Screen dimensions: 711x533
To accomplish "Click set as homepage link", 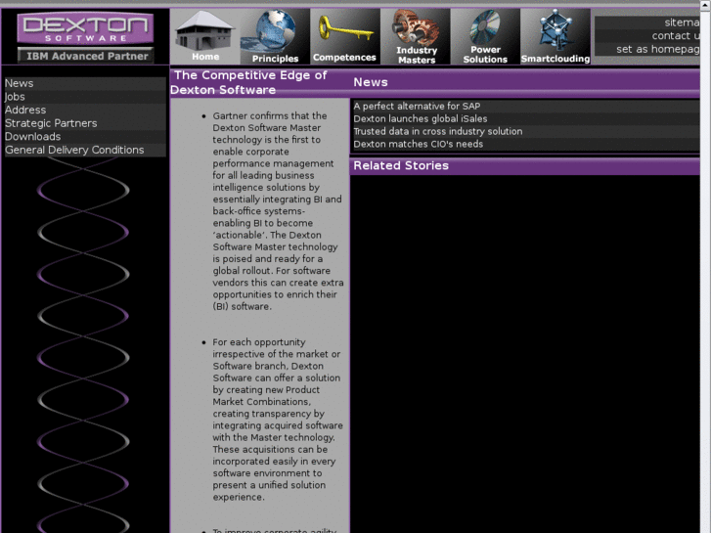I will 657,49.
